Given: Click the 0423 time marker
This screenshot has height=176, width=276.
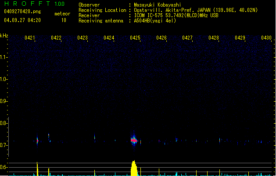Looking at the screenshot, I should click(x=82, y=38).
